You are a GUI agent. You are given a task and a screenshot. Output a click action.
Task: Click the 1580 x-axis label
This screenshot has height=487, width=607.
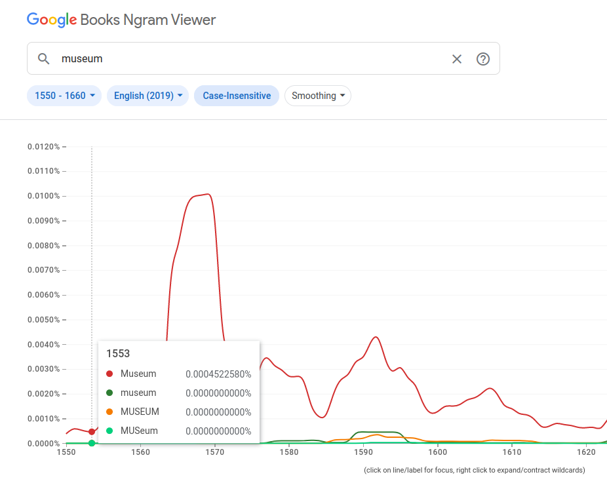pyautogui.click(x=289, y=452)
